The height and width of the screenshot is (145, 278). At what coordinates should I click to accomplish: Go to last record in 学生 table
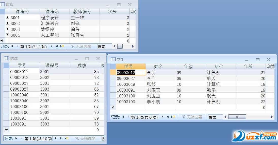point(168,117)
